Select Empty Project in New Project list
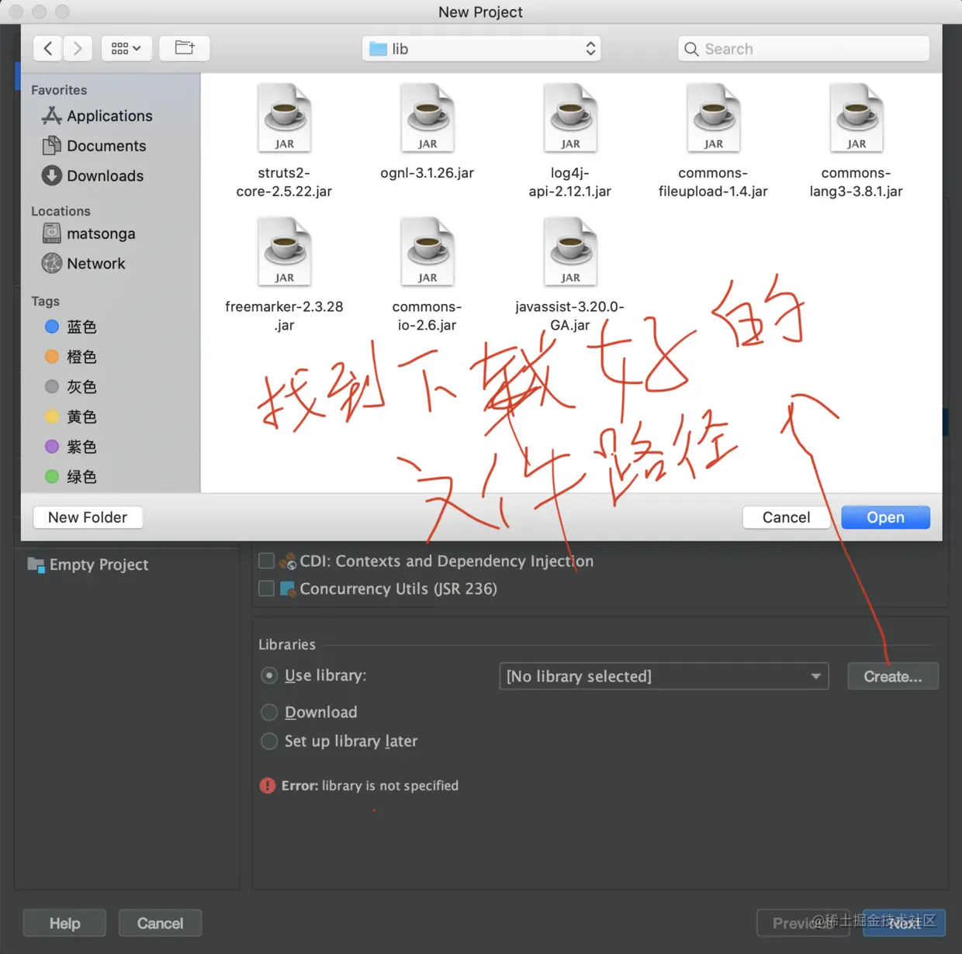This screenshot has height=954, width=962. pyautogui.click(x=88, y=565)
